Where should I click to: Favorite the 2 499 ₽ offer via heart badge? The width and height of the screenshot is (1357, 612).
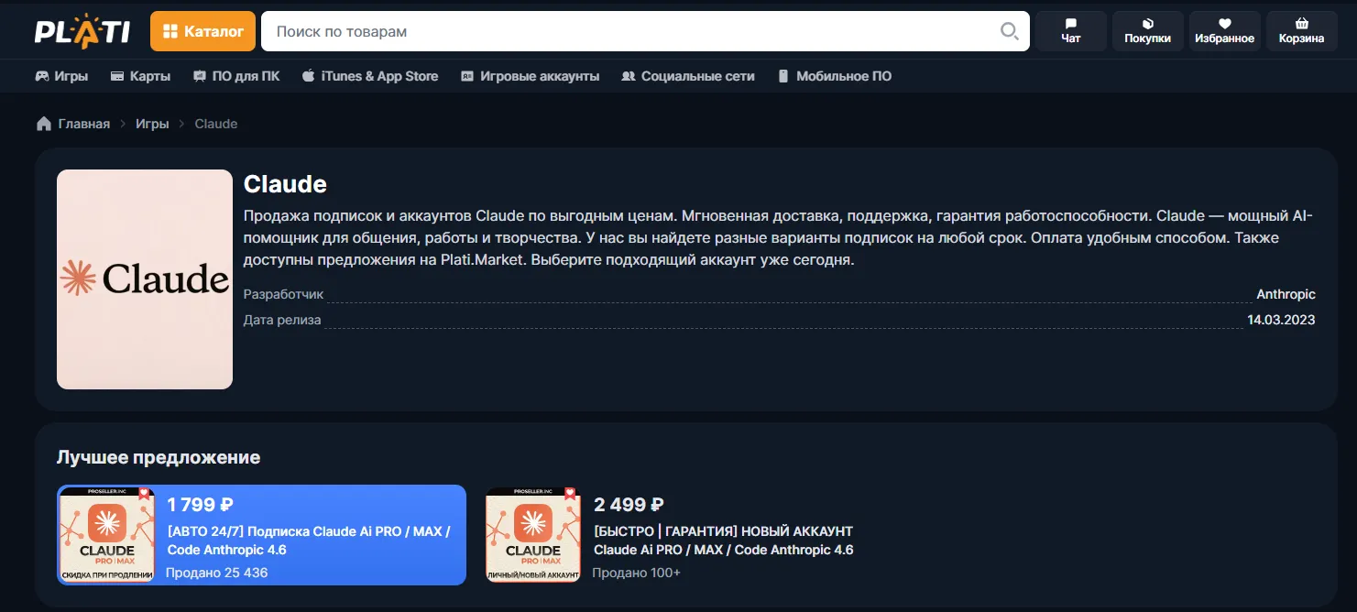click(570, 491)
